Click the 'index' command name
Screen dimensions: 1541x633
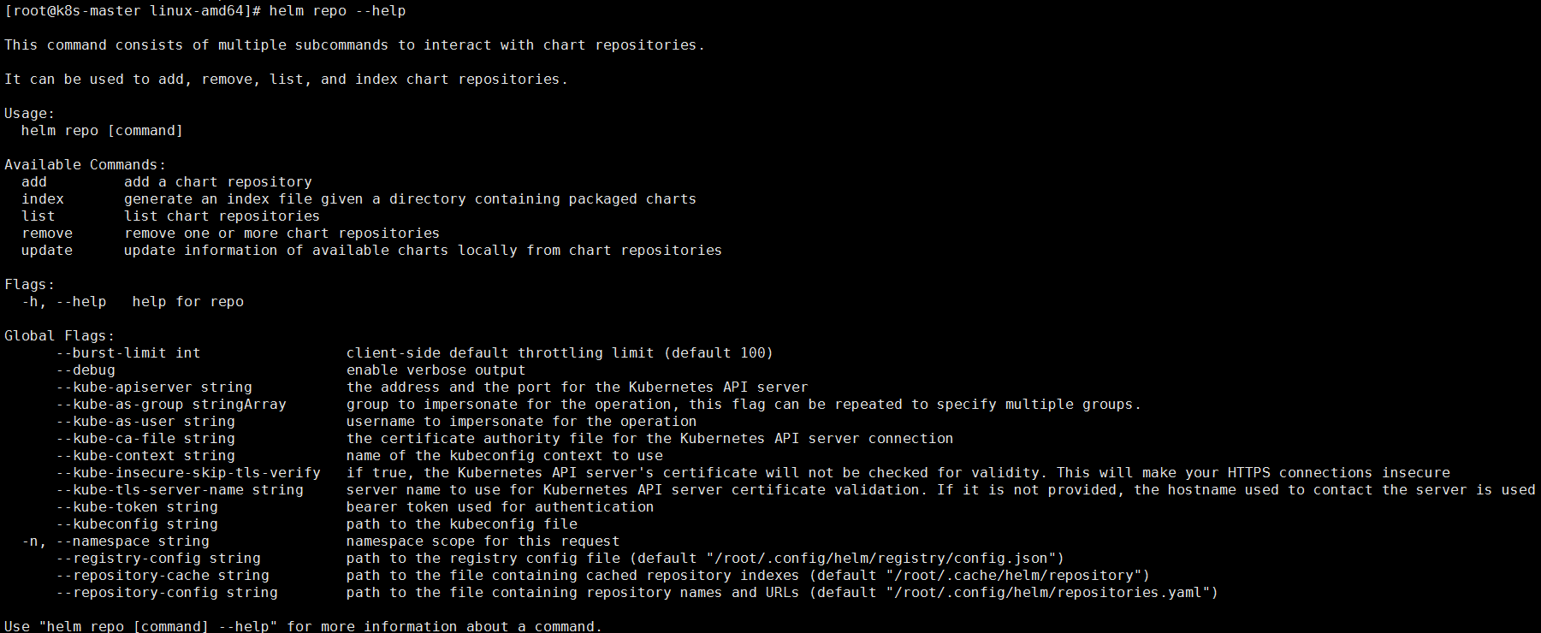click(x=43, y=199)
